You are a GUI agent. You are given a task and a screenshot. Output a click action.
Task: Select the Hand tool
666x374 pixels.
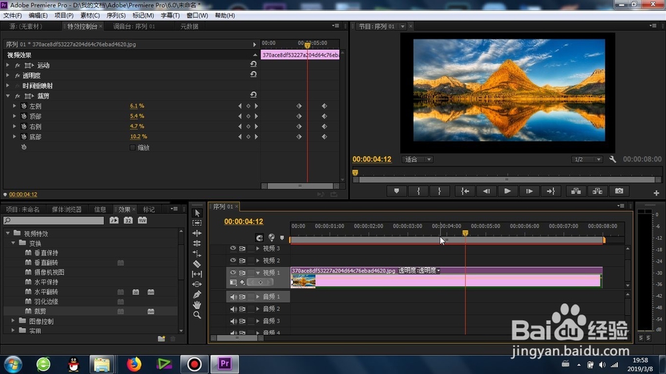click(197, 304)
